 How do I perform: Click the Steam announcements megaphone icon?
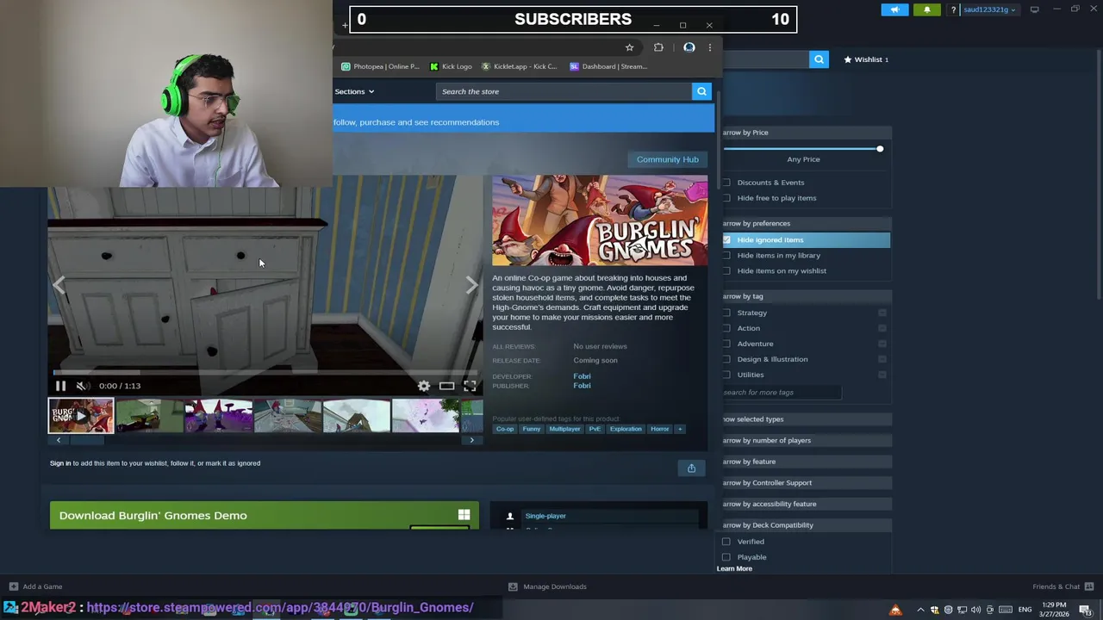tap(894, 9)
